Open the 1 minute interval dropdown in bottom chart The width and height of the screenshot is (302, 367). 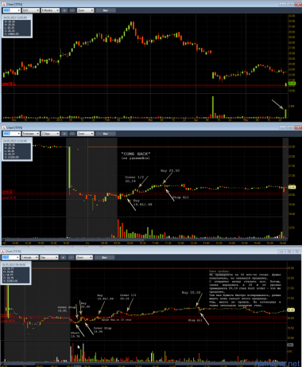coord(29,257)
